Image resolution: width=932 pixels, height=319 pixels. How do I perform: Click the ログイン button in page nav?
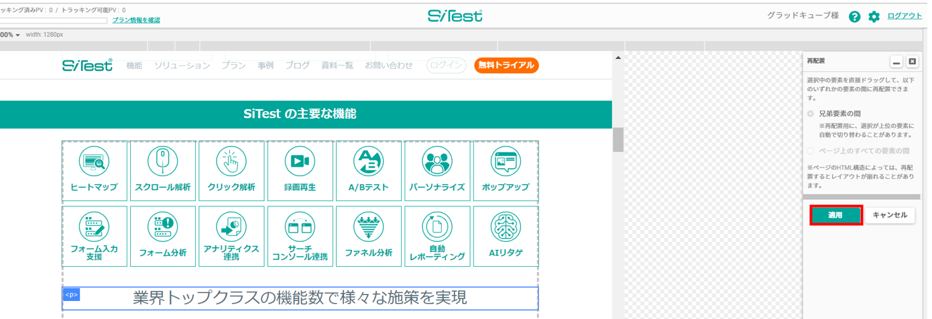(447, 66)
